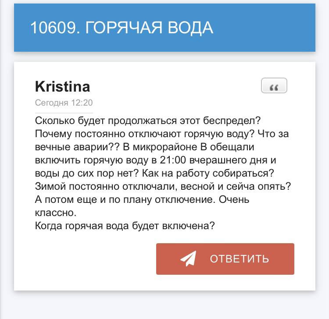The image size is (329, 319).
Task: Click the final question Когда горячая вода будет включена
Action: 125,226
